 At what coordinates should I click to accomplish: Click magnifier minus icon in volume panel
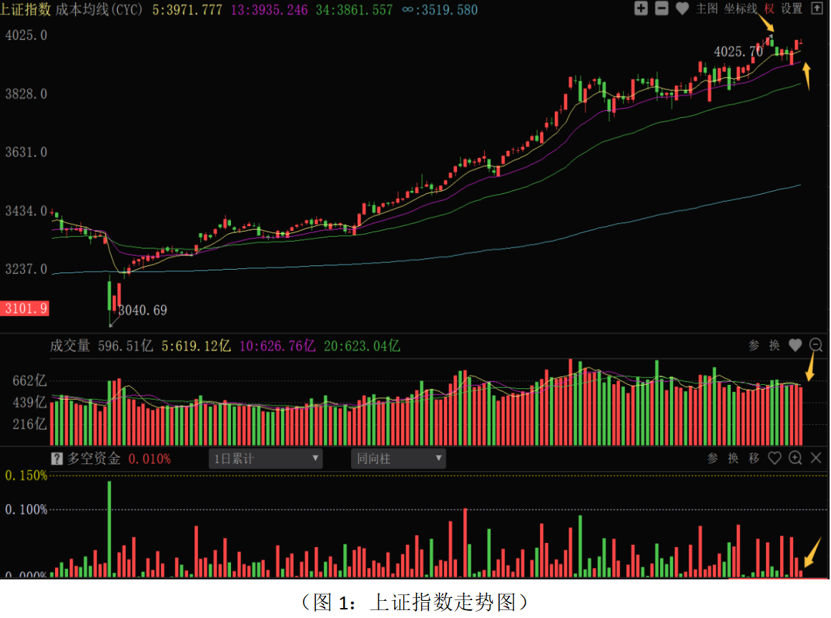[x=816, y=345]
